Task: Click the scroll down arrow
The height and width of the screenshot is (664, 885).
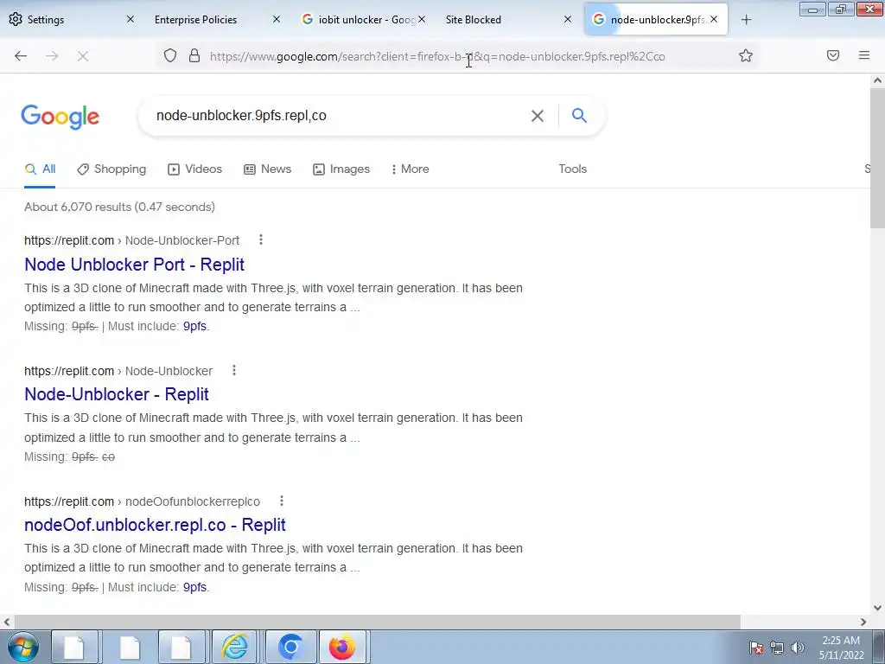Action: (x=877, y=608)
